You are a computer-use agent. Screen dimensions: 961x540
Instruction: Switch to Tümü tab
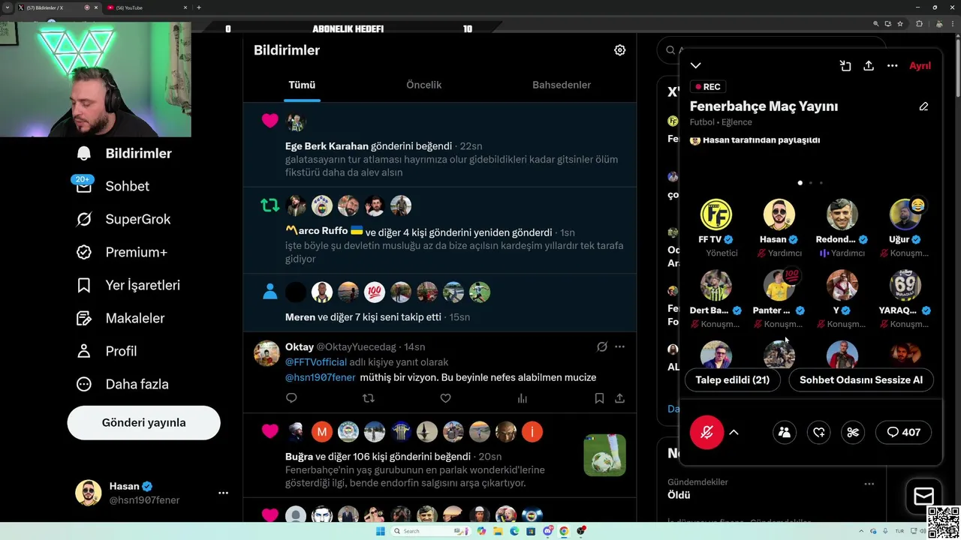[302, 85]
